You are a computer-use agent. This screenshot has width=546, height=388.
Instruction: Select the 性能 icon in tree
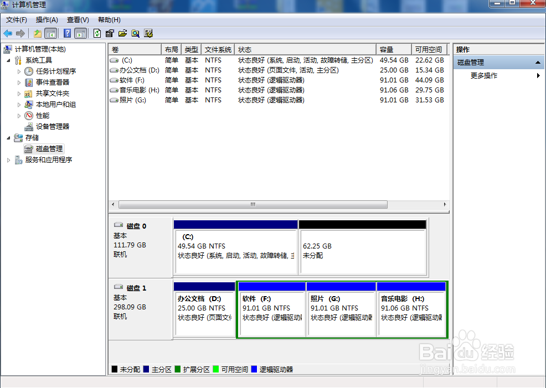[29, 116]
